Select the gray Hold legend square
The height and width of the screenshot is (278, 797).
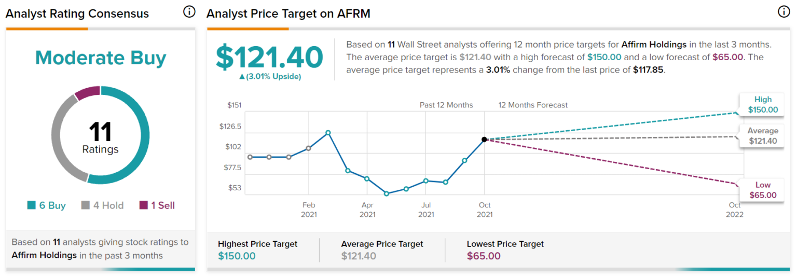point(86,205)
